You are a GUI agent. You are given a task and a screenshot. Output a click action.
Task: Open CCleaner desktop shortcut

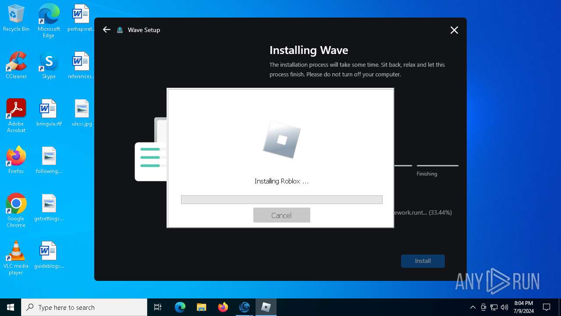click(x=16, y=65)
